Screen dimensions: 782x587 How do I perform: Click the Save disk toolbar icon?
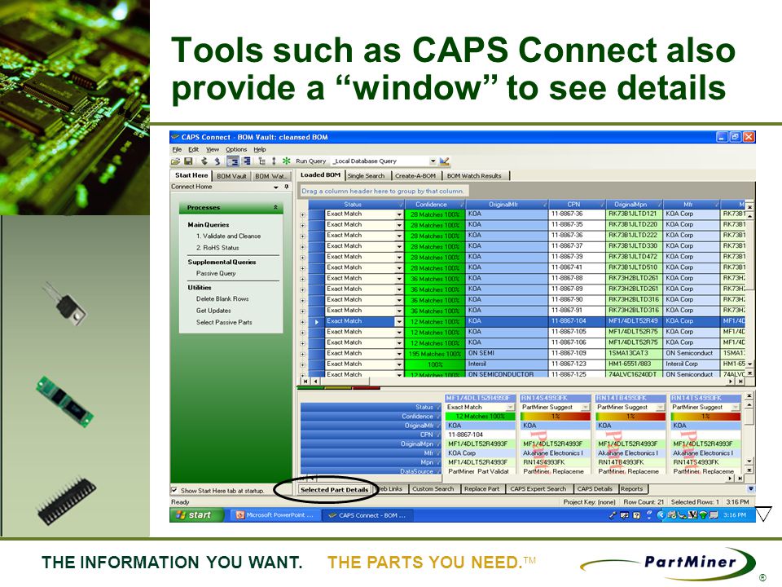tap(188, 161)
